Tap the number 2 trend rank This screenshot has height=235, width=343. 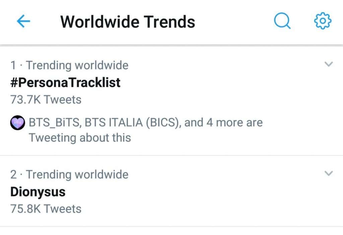pos(13,174)
